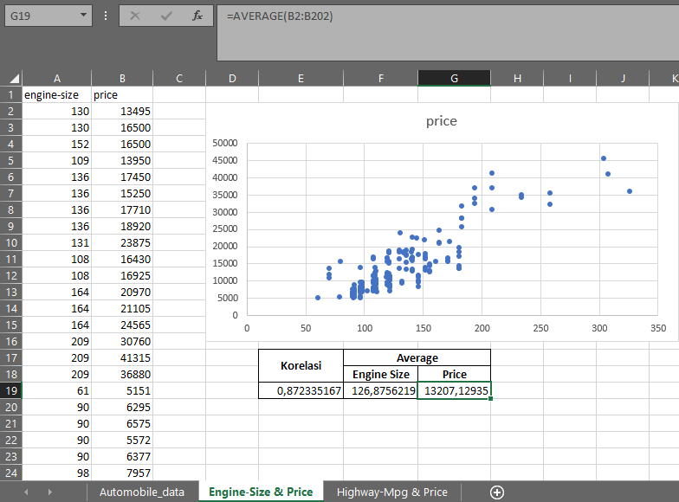Select cell with price 18920

[122, 227]
